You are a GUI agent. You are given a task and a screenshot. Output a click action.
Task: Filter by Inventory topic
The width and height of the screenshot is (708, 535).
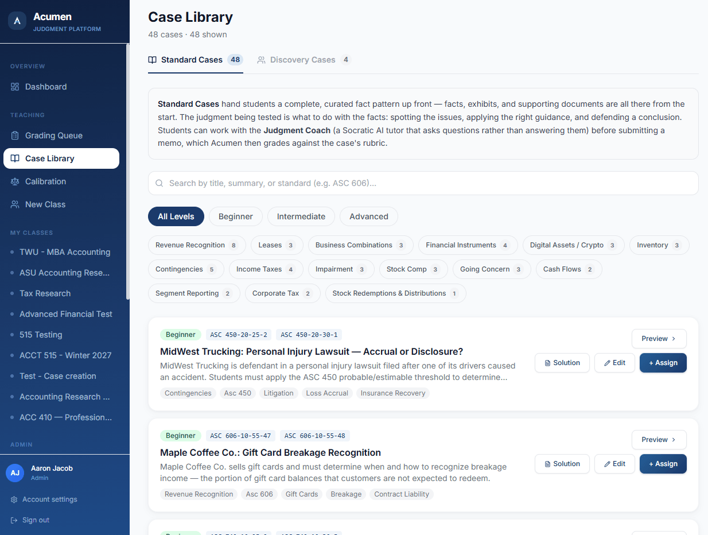pos(659,245)
